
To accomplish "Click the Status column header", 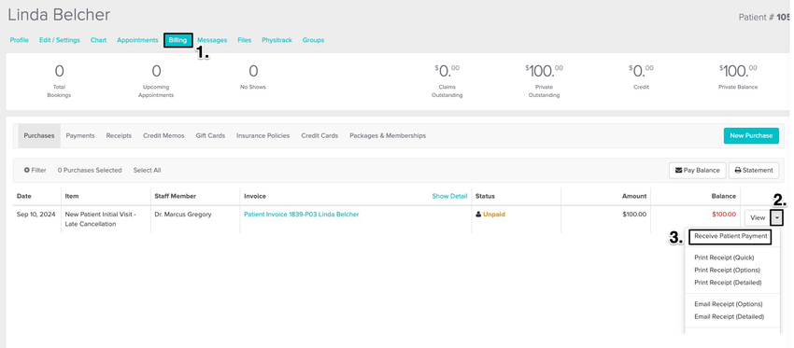I will 485,196.
